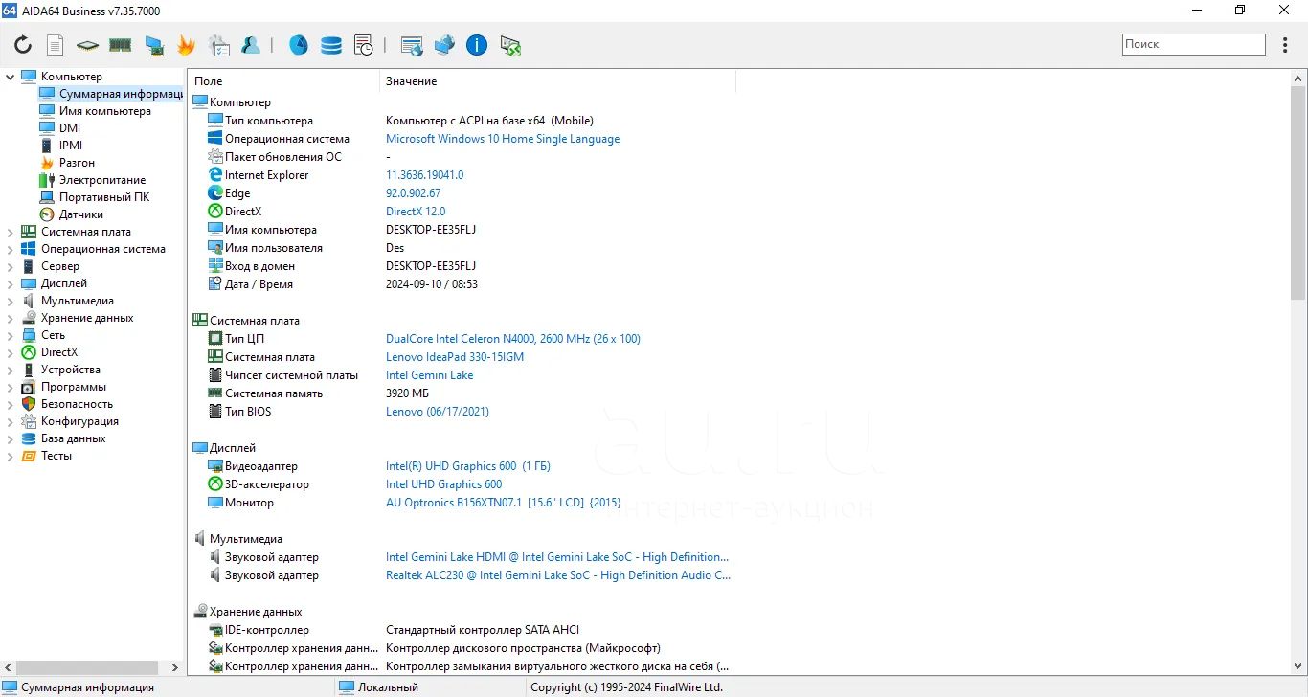Open the Realtek ALC230 audio adapter link
Screen dimensions: 1308x697
[558, 575]
